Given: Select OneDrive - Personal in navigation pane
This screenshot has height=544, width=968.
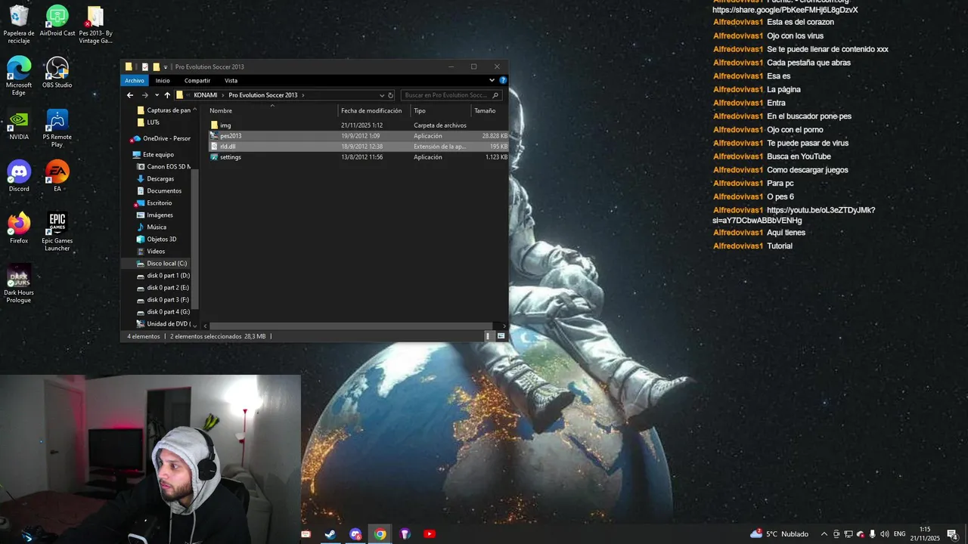Looking at the screenshot, I should click(161, 138).
